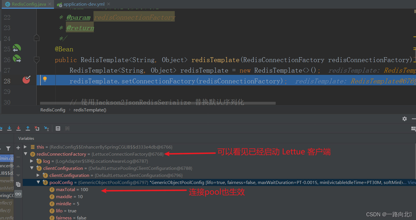Click the View link on poolConfig row

(412, 182)
